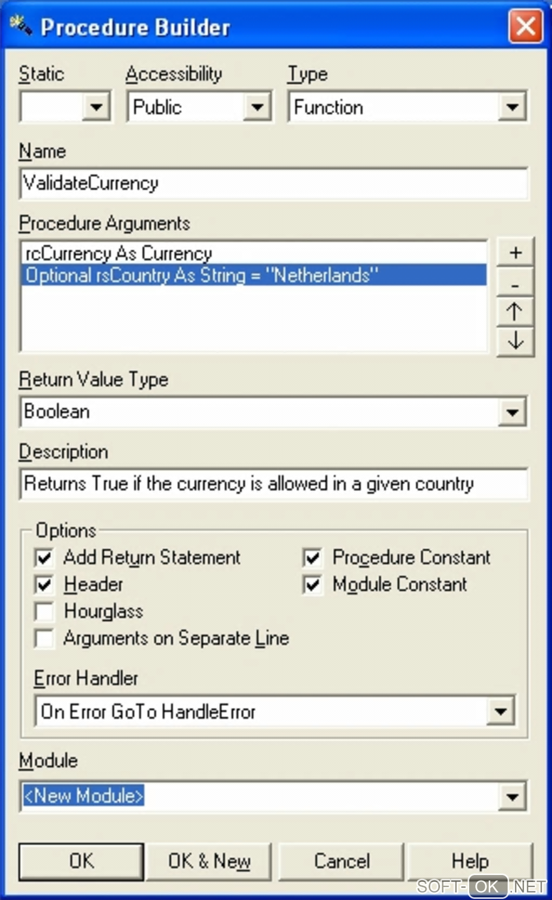Click the add argument plus button
This screenshot has width=552, height=900.
coord(515,252)
